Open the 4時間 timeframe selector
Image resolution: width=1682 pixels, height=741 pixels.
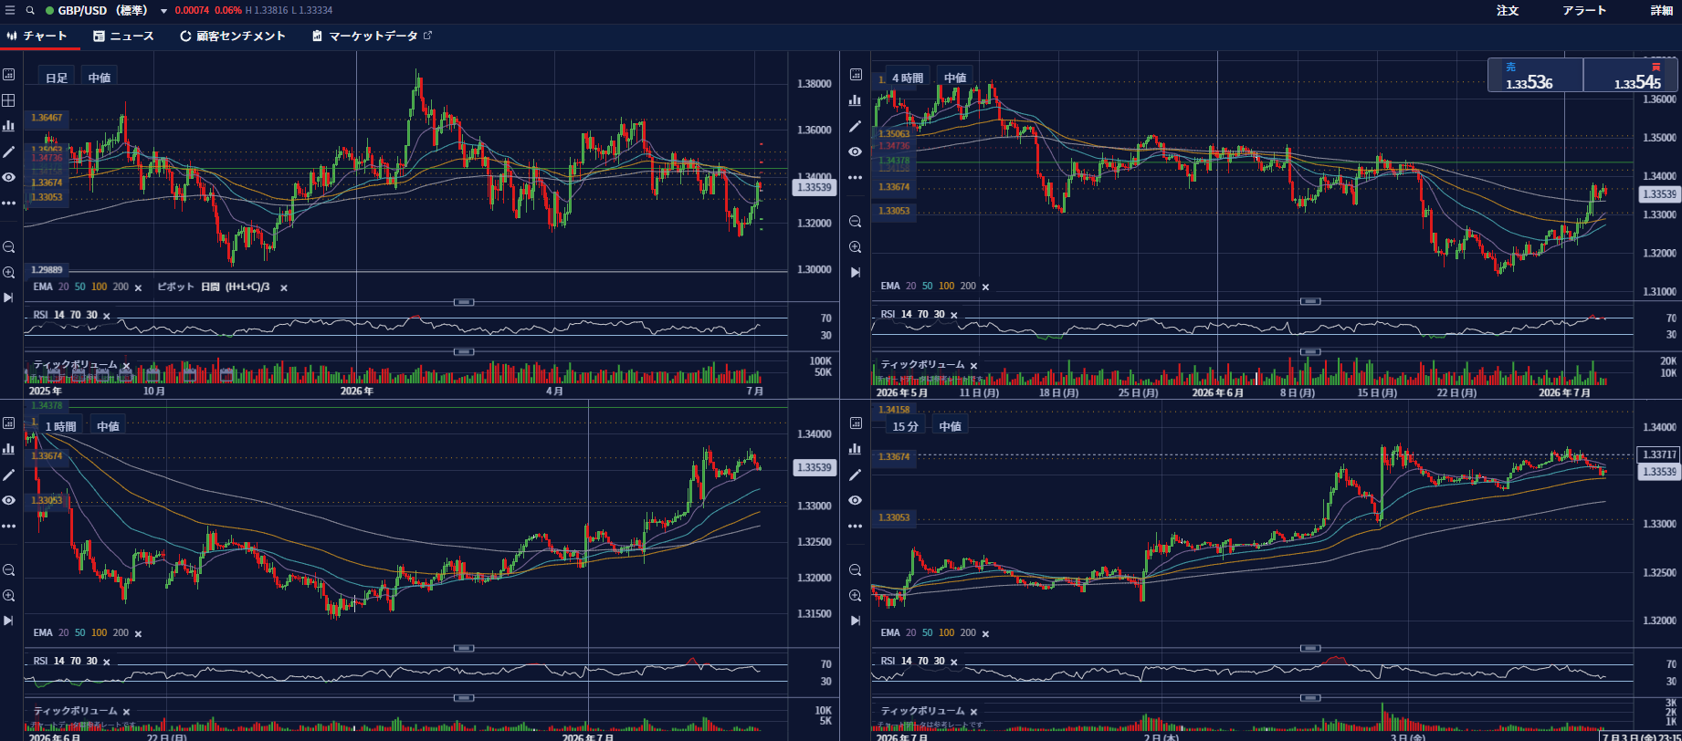pos(908,78)
